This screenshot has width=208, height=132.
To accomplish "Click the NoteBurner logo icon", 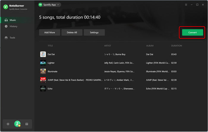I will coord(6,7).
